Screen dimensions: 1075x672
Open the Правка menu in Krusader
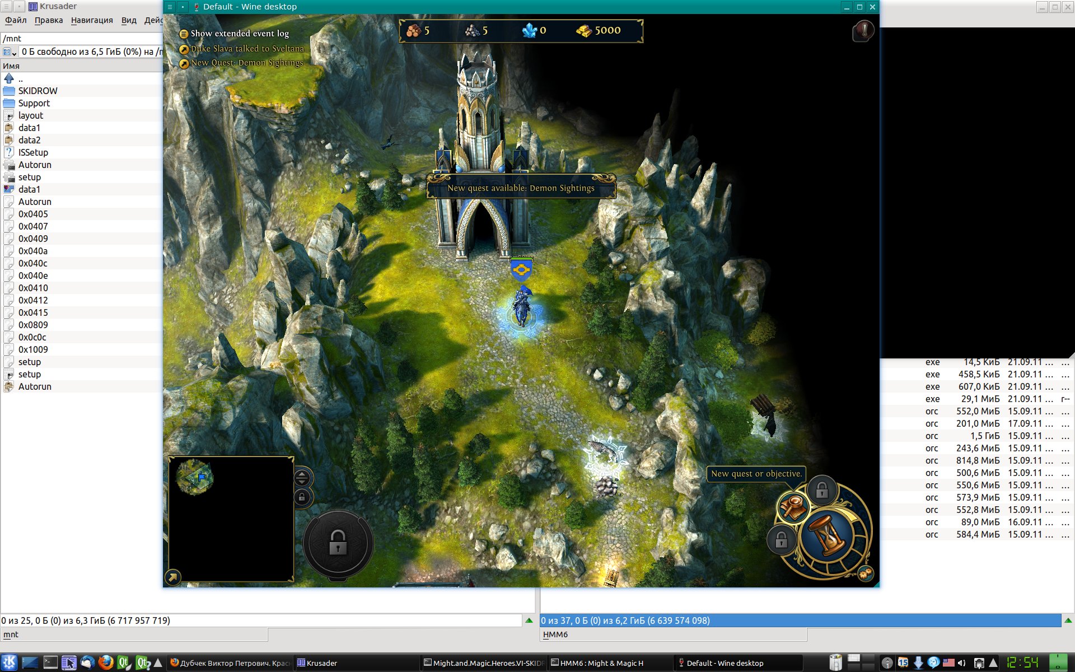tap(48, 20)
